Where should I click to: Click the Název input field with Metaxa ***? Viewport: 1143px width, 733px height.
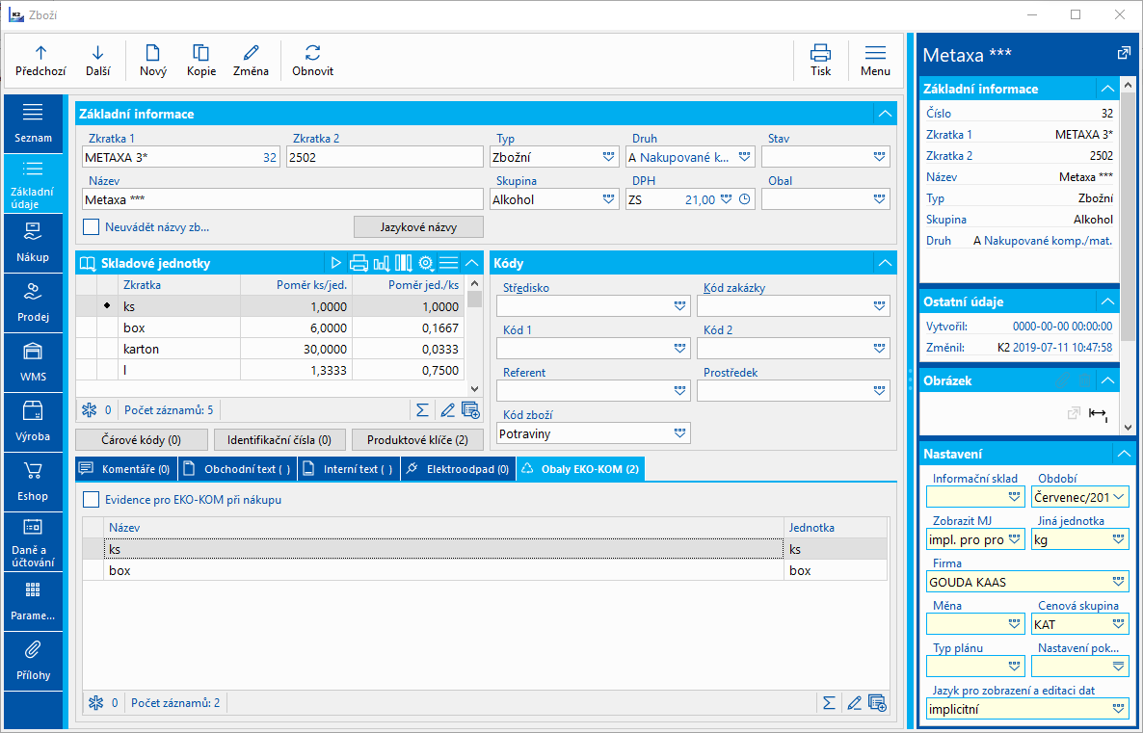click(x=279, y=200)
